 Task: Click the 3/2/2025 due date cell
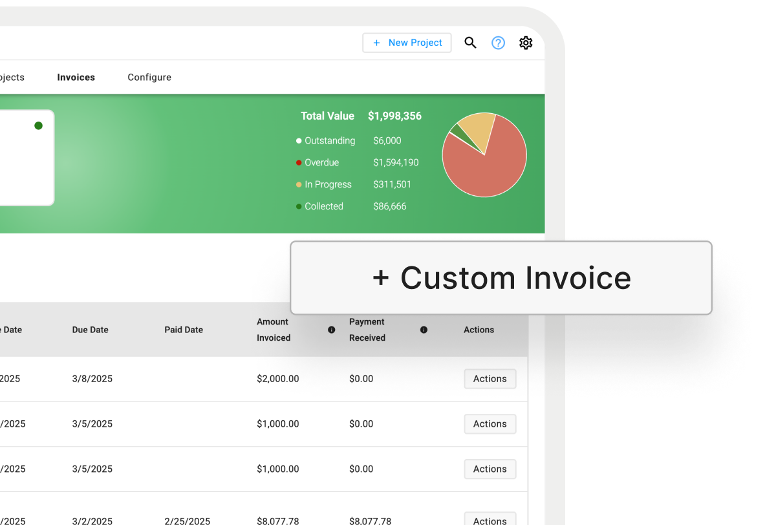(92, 520)
